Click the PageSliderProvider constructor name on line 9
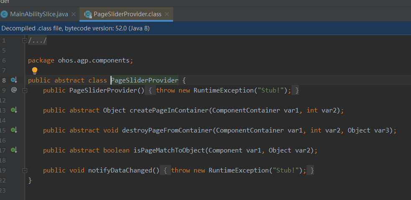Screen dimensions: 411x200 pos(103,90)
